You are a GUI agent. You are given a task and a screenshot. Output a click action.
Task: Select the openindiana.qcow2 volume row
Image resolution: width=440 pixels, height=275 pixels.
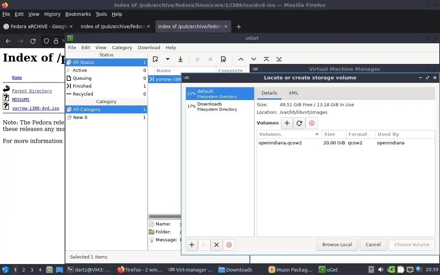tap(346, 143)
